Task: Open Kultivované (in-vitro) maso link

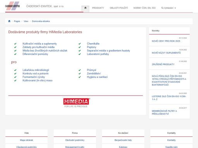Action: [x=38, y=81]
